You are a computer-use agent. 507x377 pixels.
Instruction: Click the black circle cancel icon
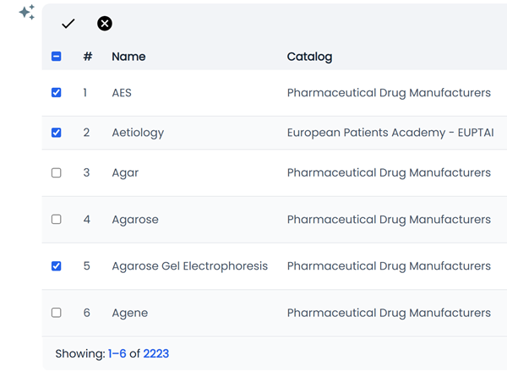[105, 24]
